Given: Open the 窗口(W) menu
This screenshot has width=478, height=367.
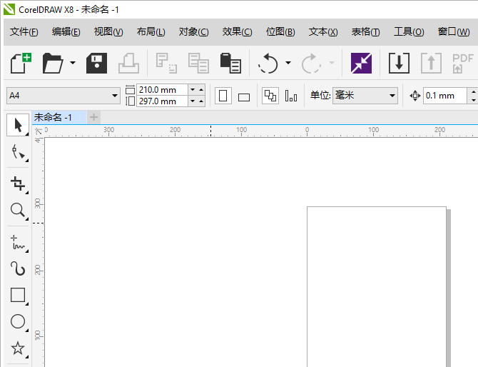Looking at the screenshot, I should click(x=454, y=31).
